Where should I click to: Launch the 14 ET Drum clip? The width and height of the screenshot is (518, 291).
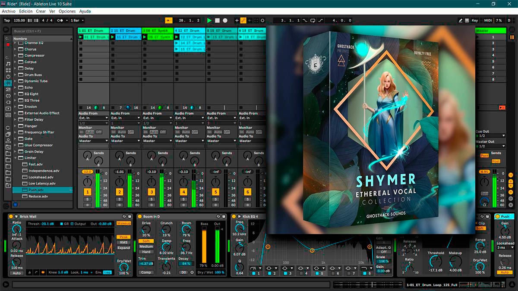click(x=177, y=43)
